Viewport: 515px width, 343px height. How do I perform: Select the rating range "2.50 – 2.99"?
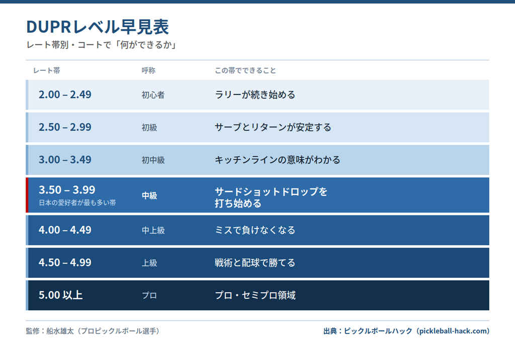(x=65, y=127)
